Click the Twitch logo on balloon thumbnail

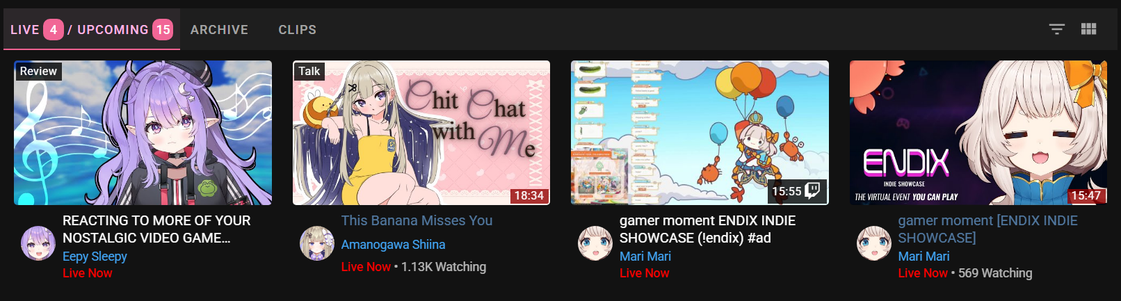tap(813, 190)
